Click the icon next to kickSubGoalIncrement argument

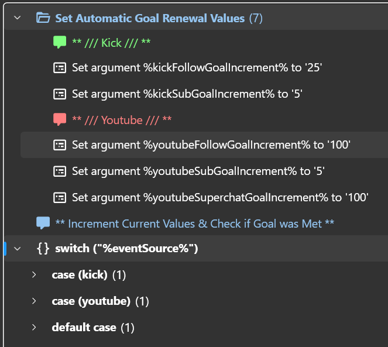60,94
